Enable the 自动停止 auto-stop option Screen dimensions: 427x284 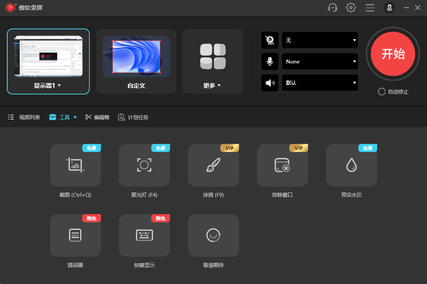(382, 92)
